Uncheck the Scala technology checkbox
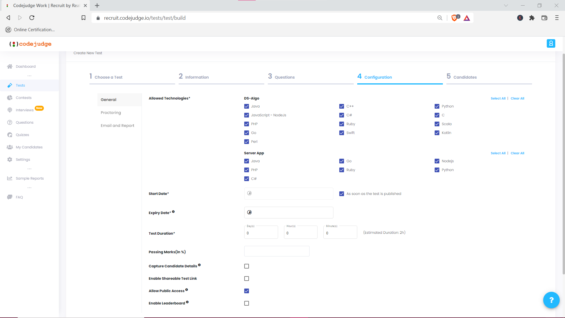Image resolution: width=565 pixels, height=318 pixels. pyautogui.click(x=437, y=124)
